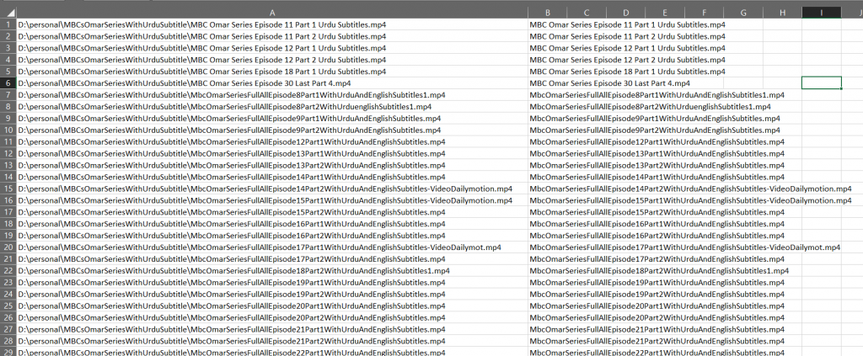Viewport: 863px width, 356px height.
Task: Select row 6 header
Action: [x=8, y=83]
